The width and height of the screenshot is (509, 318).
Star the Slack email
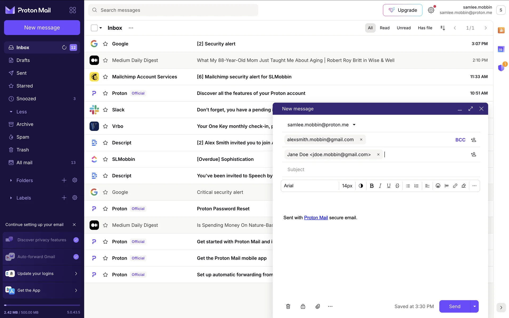pyautogui.click(x=105, y=110)
